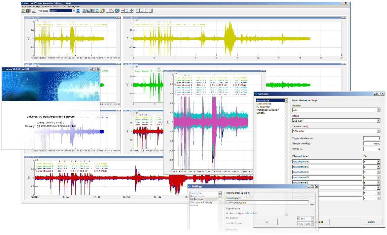
Task: Select the red diagonal line tool icon
Action: (113, 11)
